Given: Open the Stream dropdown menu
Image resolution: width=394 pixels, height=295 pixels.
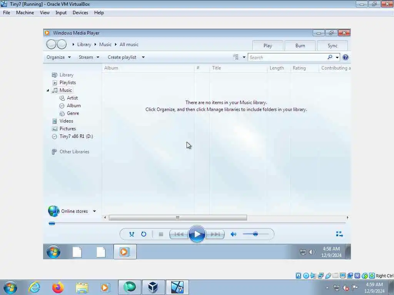Looking at the screenshot, I should [89, 57].
